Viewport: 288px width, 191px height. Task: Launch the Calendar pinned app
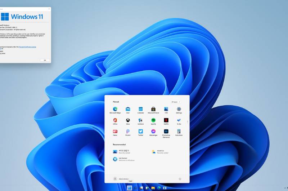point(140,110)
